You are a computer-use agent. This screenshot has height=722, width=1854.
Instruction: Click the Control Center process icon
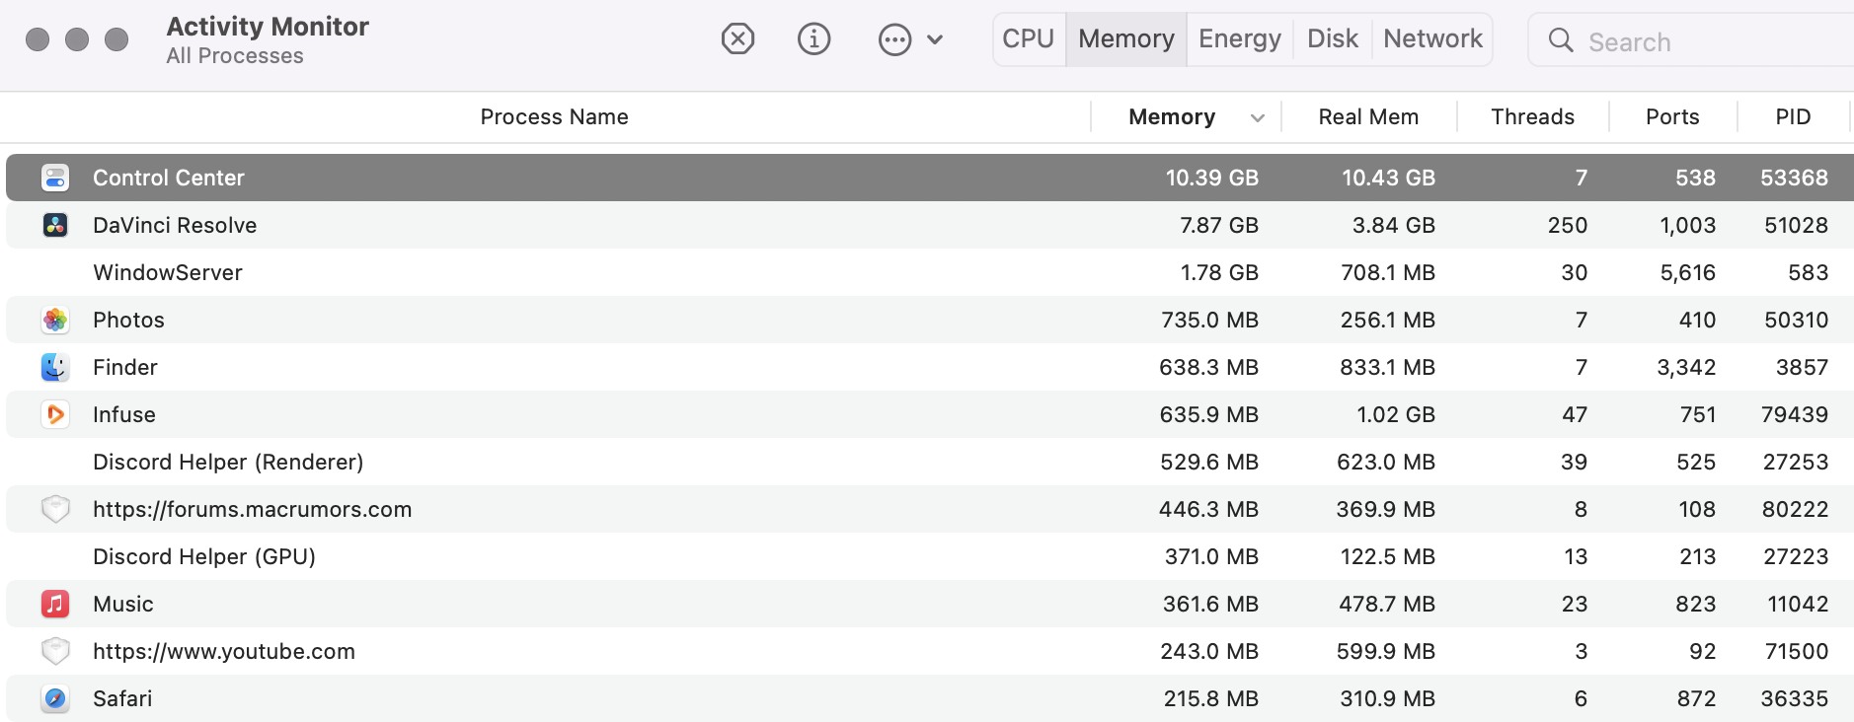pyautogui.click(x=55, y=178)
